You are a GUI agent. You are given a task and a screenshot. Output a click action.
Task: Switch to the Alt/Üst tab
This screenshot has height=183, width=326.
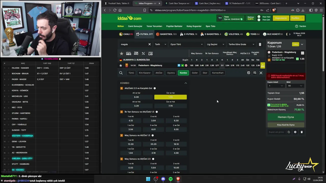click(x=159, y=73)
